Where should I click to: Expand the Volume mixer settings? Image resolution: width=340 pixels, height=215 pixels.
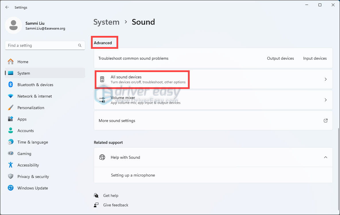(325, 100)
